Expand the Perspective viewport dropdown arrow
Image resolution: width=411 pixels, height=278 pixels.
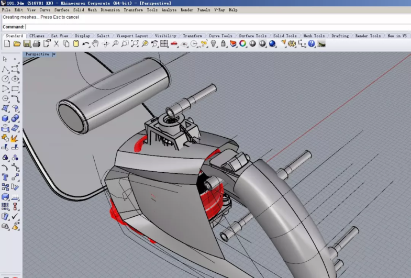[x=53, y=54]
